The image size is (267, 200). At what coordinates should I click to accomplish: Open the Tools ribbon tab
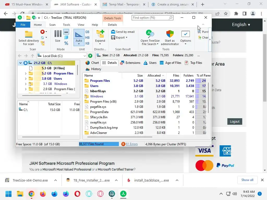pos(66,25)
